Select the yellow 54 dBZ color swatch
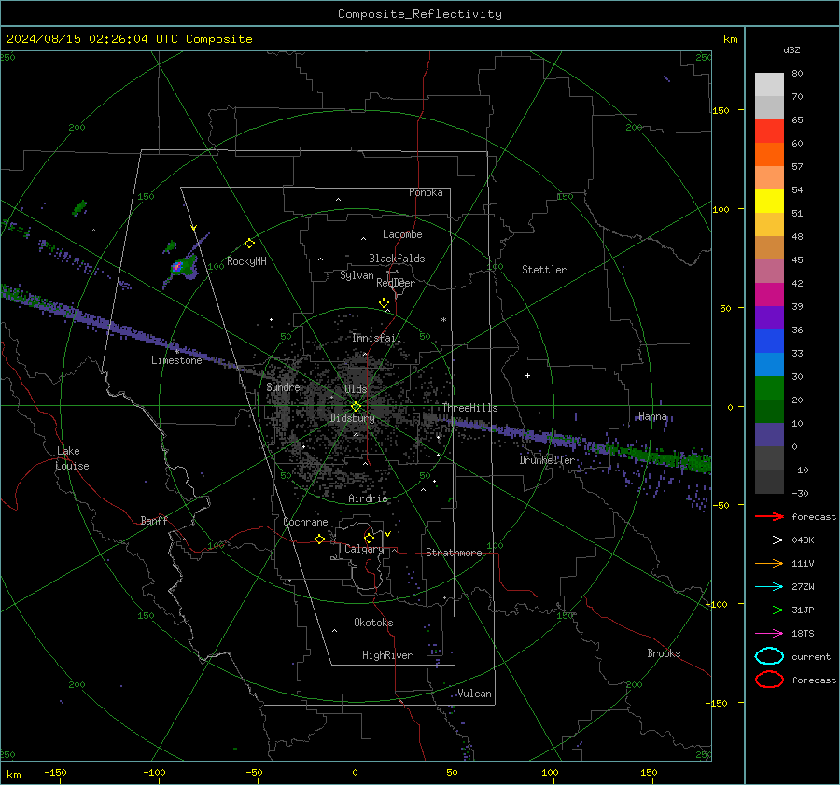The width and height of the screenshot is (840, 785). point(769,202)
